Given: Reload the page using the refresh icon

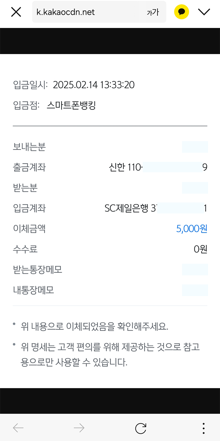Looking at the screenshot, I should tap(141, 428).
